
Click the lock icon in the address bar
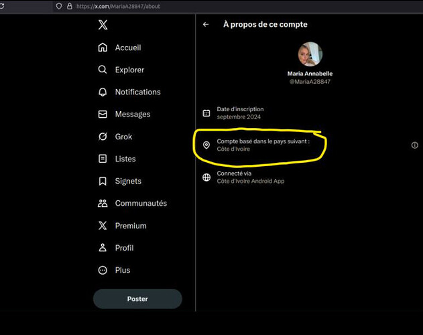tap(69, 6)
